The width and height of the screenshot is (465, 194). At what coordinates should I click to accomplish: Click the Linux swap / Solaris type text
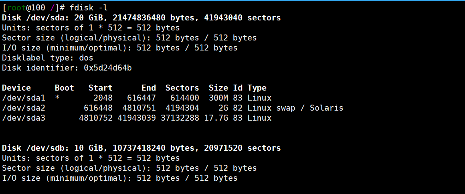tap(295, 108)
